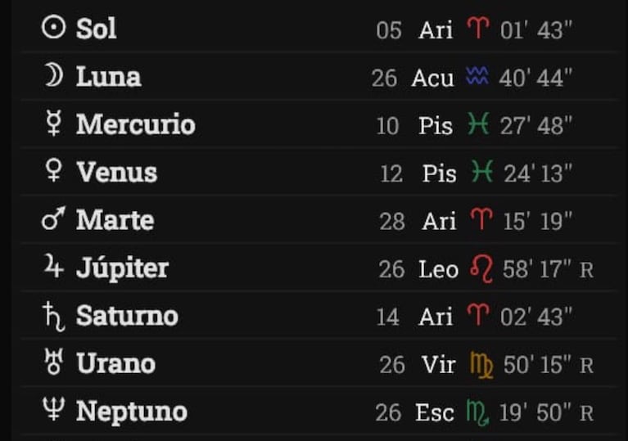Click the Sun symbol icon beside Sol

53,29
